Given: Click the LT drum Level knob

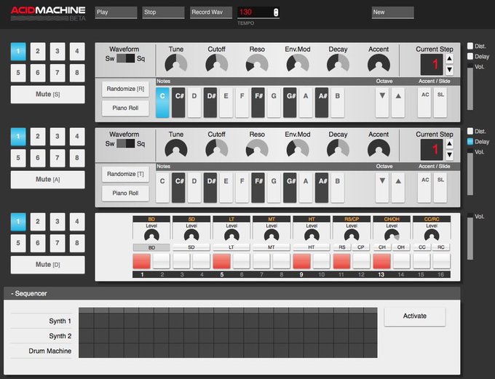Looking at the screenshot, I should [231, 236].
